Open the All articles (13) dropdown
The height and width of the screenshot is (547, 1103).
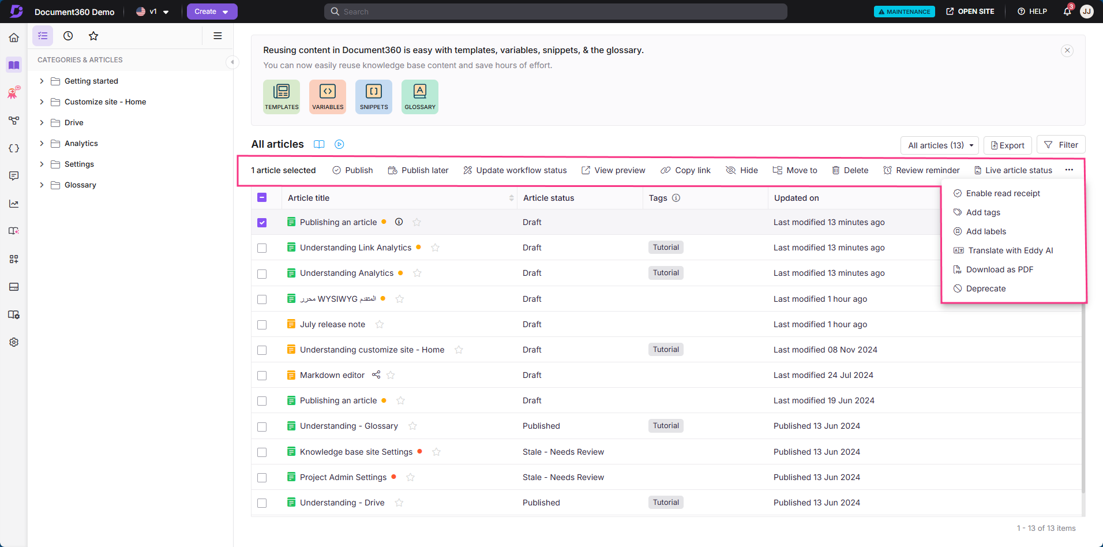pos(939,145)
